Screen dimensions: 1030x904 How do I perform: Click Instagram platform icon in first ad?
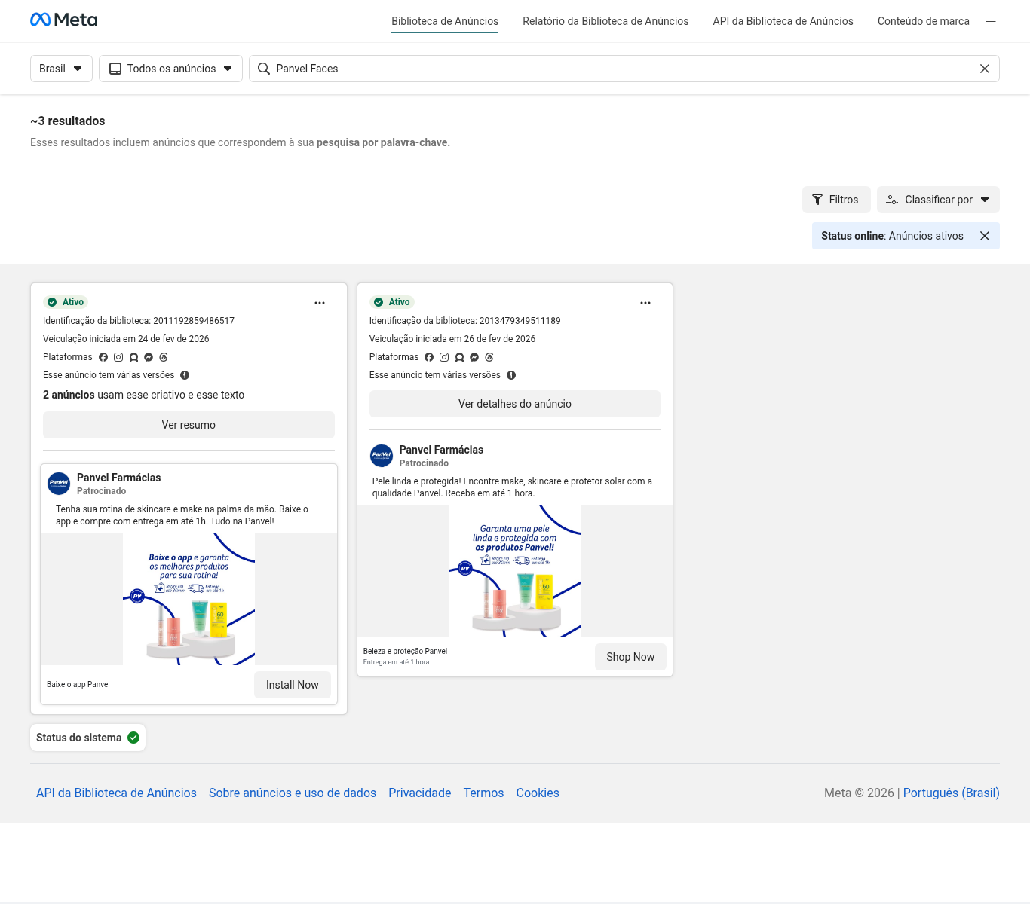pos(118,357)
